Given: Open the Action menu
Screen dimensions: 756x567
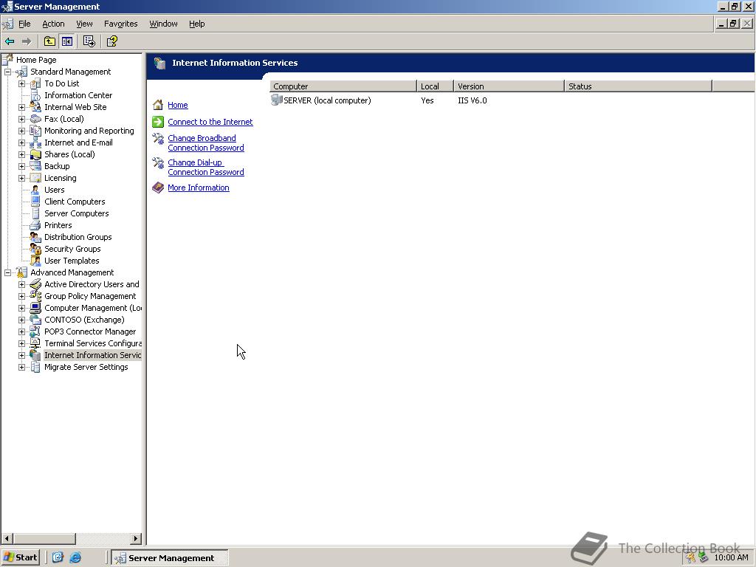Looking at the screenshot, I should tap(53, 24).
